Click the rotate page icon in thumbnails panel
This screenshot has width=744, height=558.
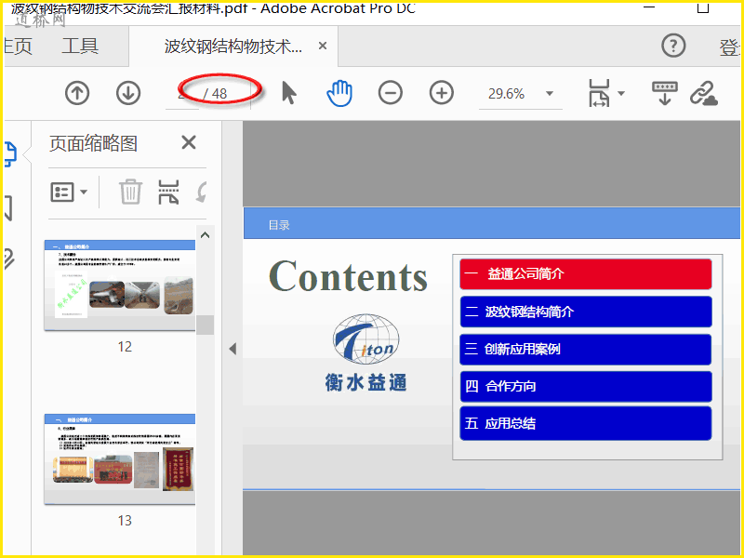202,193
